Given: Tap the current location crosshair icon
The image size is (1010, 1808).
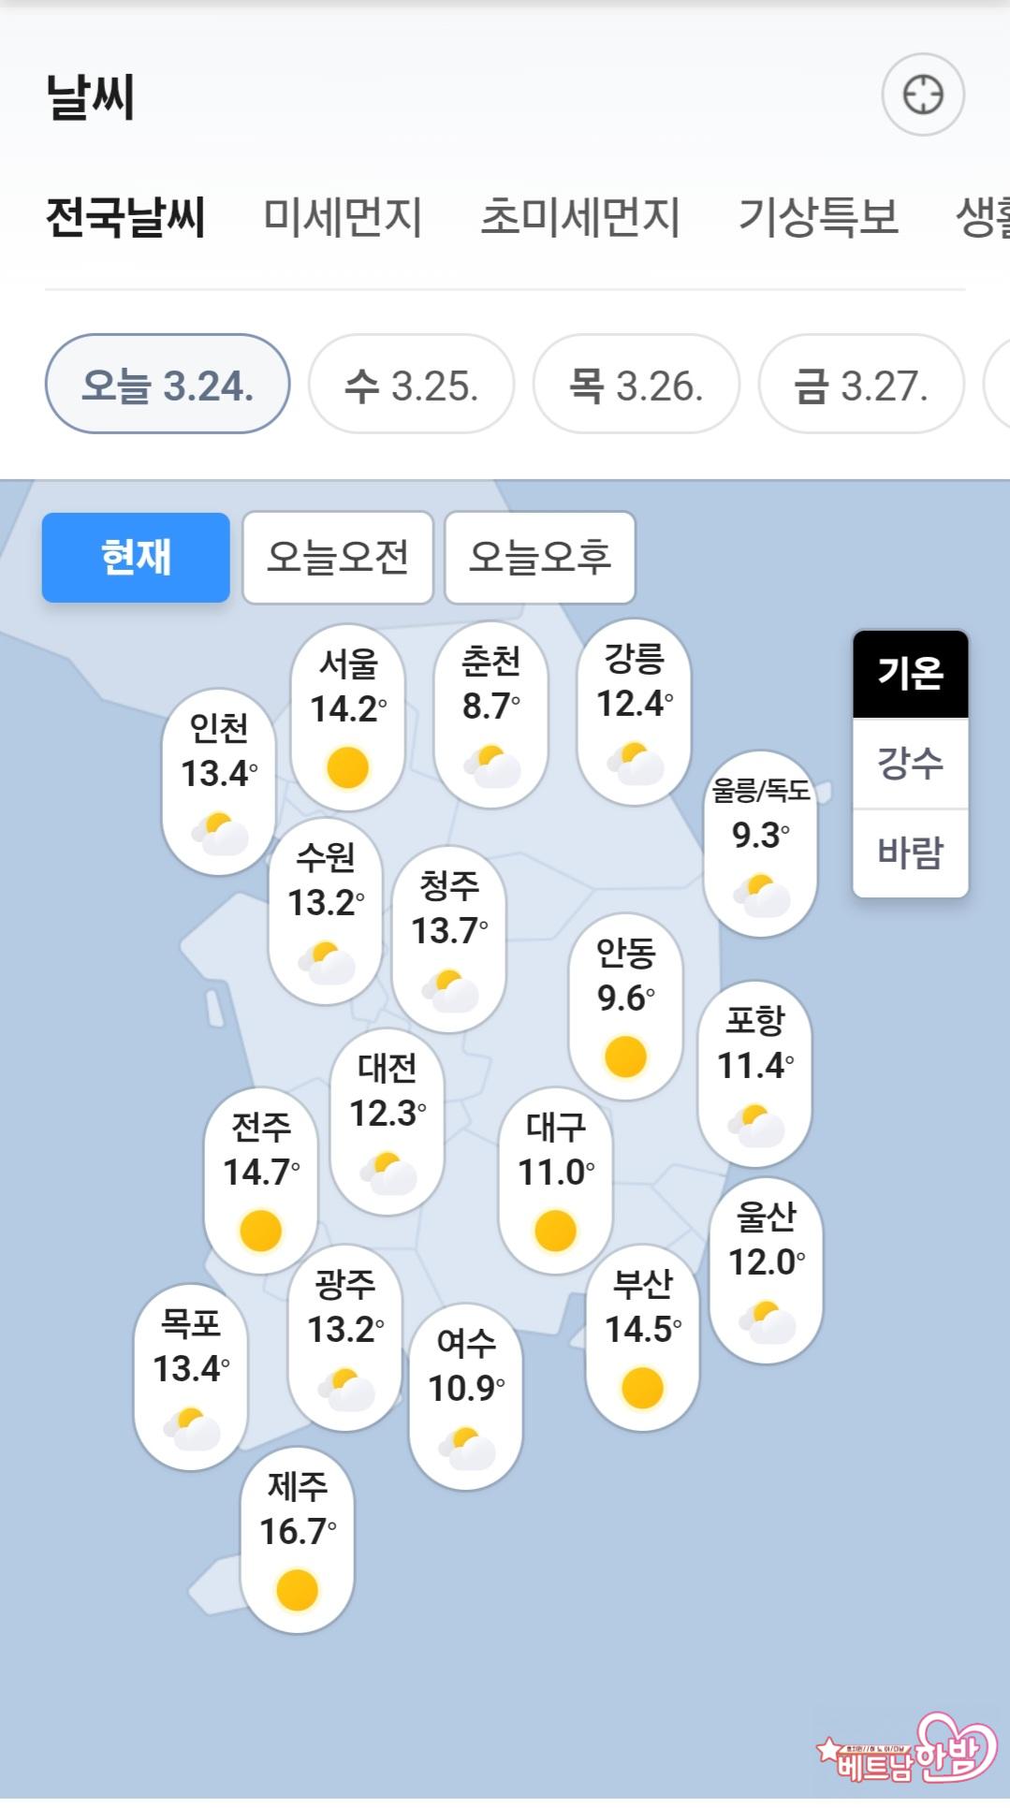Looking at the screenshot, I should click(922, 95).
